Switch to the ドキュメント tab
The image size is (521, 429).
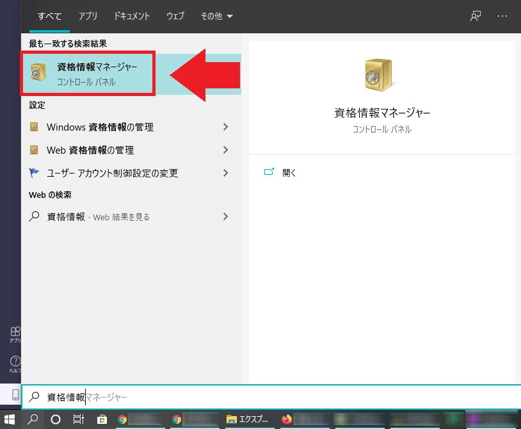[132, 16]
